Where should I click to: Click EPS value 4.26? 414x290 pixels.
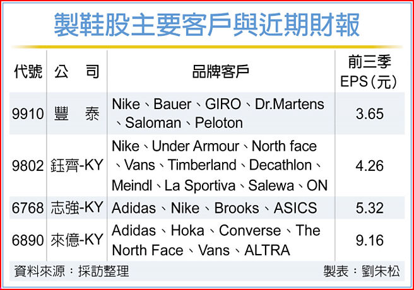pos(370,166)
